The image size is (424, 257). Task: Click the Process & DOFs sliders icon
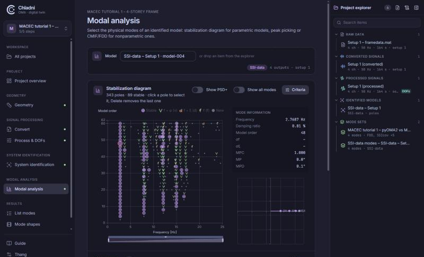[9, 141]
